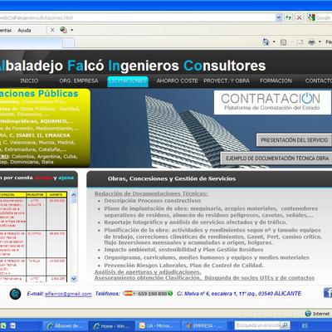Click the desktop search input field
332x332 pixels.
pyautogui.click(x=257, y=325)
